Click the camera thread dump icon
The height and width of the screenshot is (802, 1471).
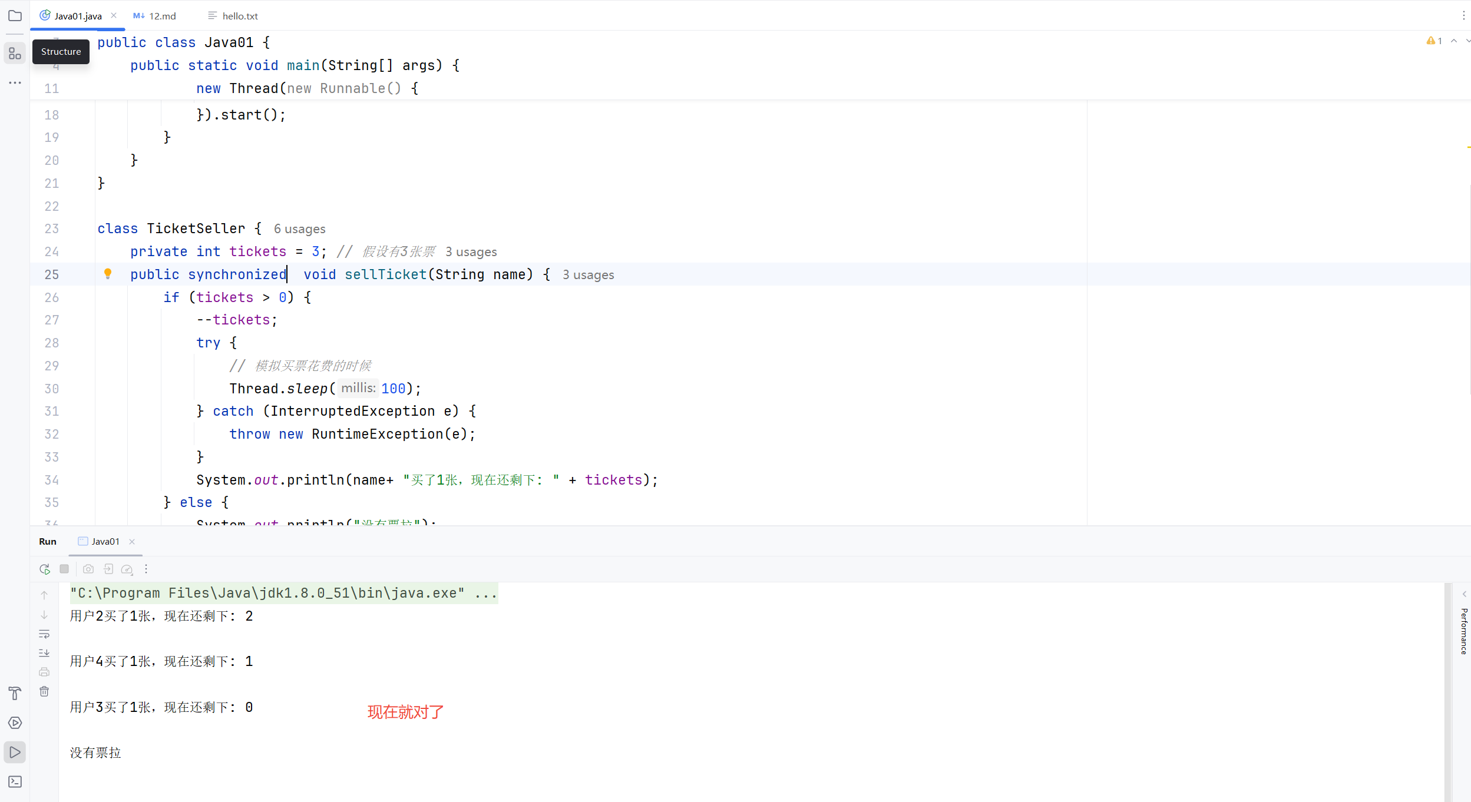(88, 569)
